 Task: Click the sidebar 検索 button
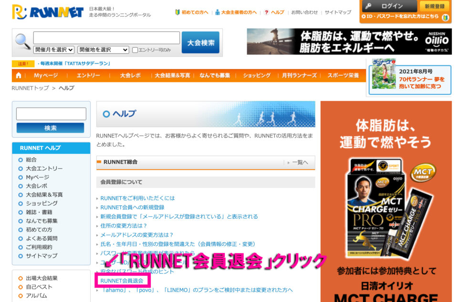(x=50, y=128)
